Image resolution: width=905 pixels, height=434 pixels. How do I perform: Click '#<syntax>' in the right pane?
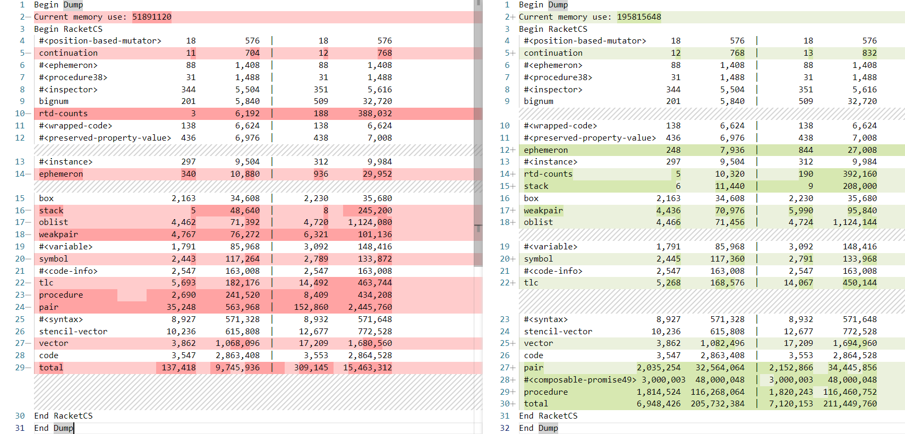(546, 319)
